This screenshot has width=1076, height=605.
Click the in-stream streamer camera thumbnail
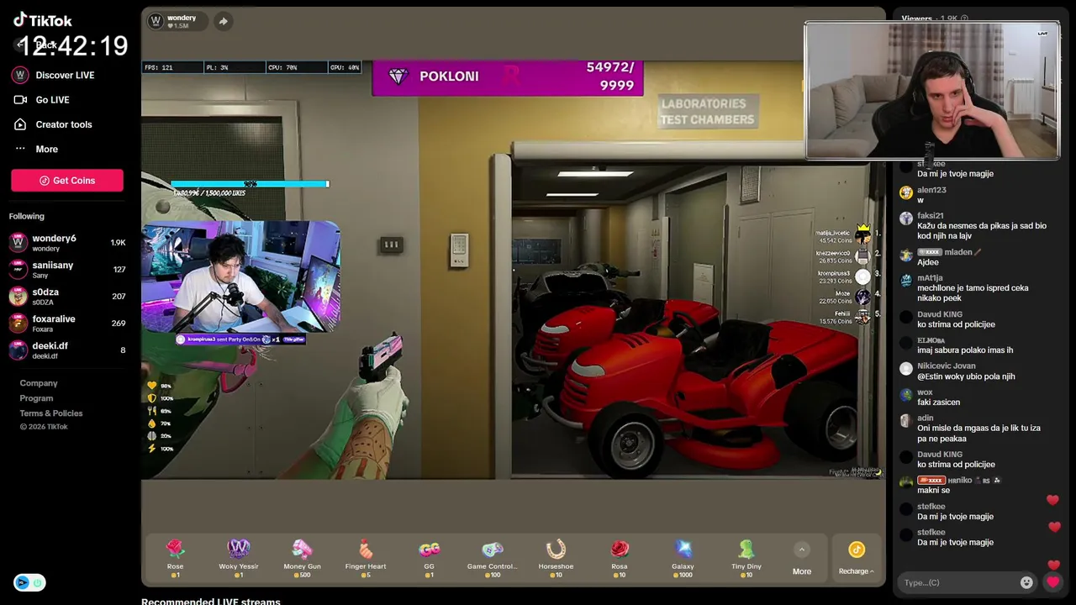point(240,276)
